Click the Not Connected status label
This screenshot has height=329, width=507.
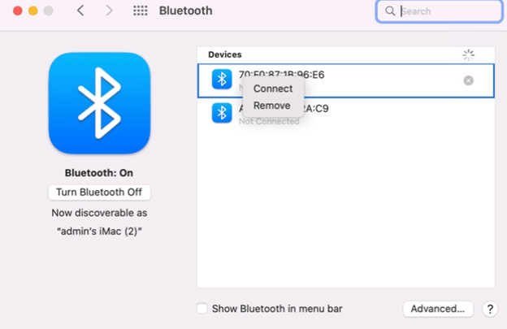tap(269, 122)
